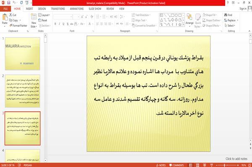Viewport: 252px width, 167px height.
Task: Toggle Strikethrough formatting
Action: point(72,24)
